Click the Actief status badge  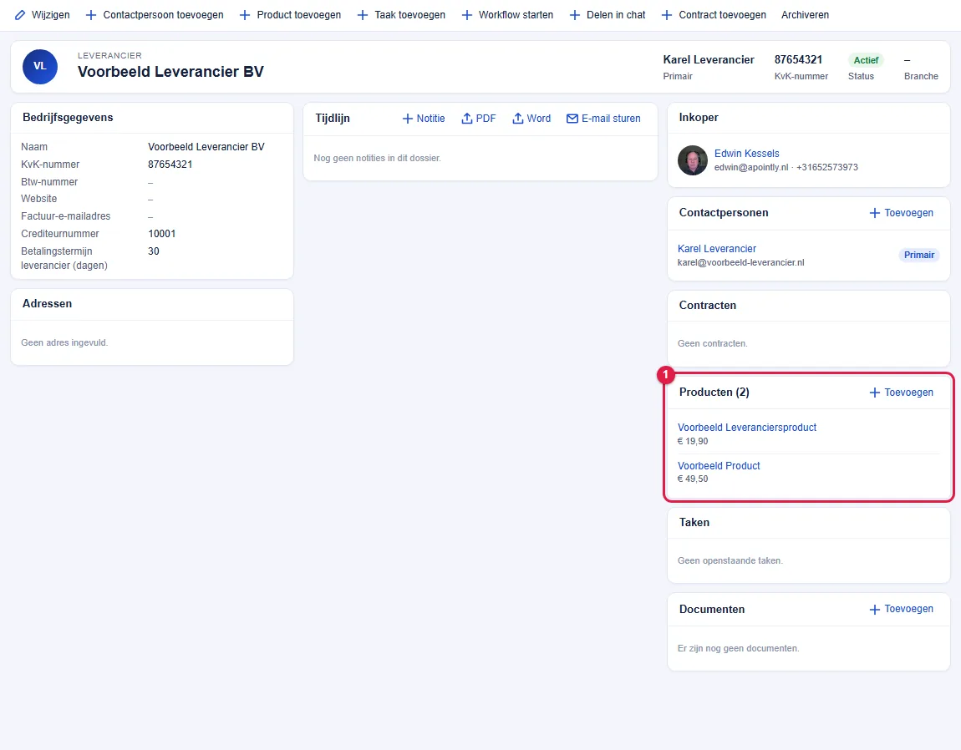tap(866, 60)
